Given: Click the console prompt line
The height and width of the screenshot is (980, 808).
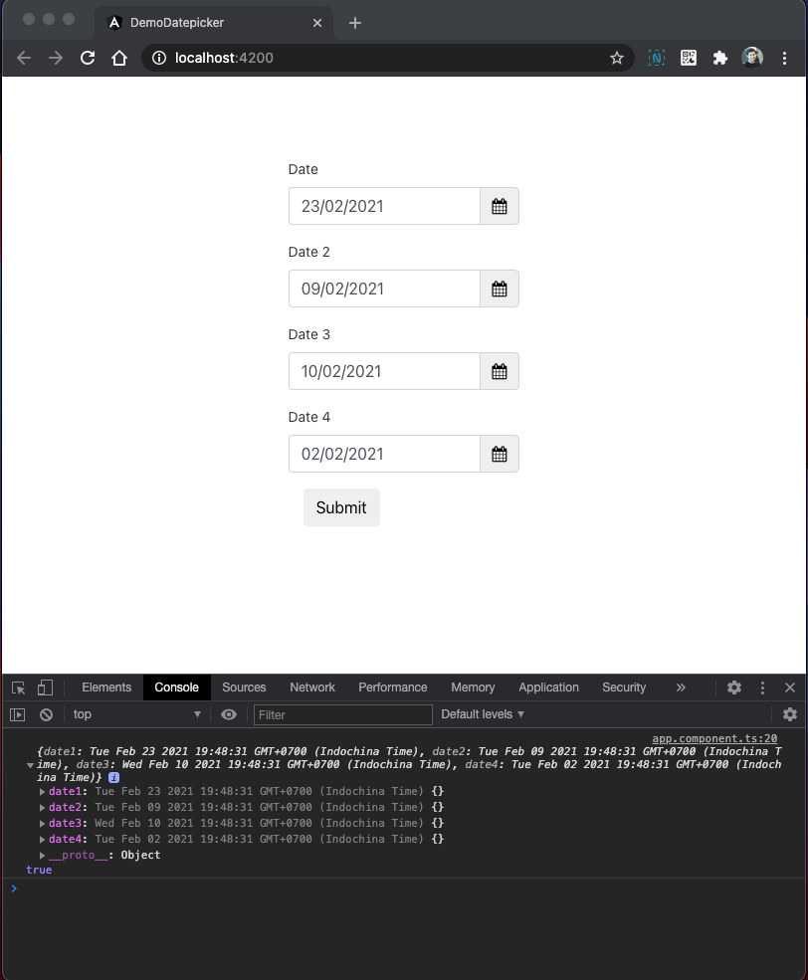Looking at the screenshot, I should [x=404, y=888].
